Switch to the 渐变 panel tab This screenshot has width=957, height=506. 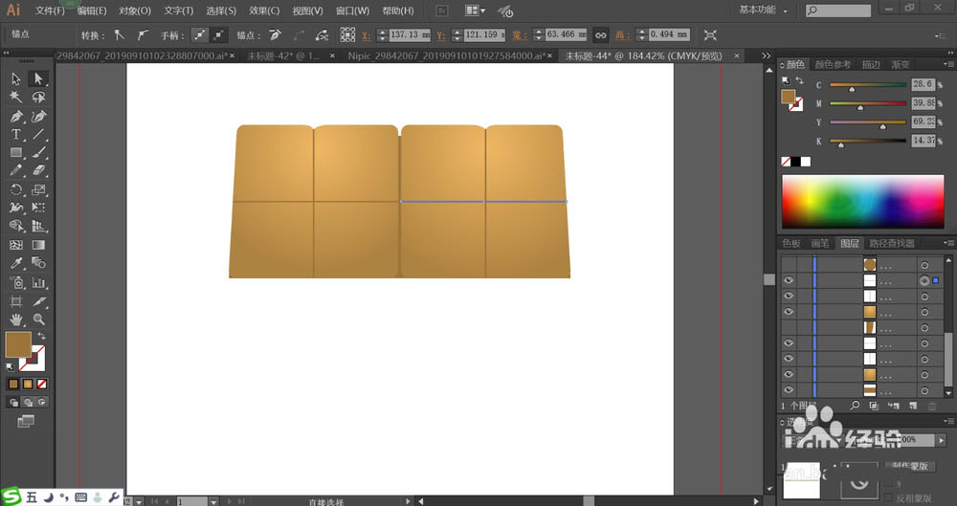click(x=901, y=64)
